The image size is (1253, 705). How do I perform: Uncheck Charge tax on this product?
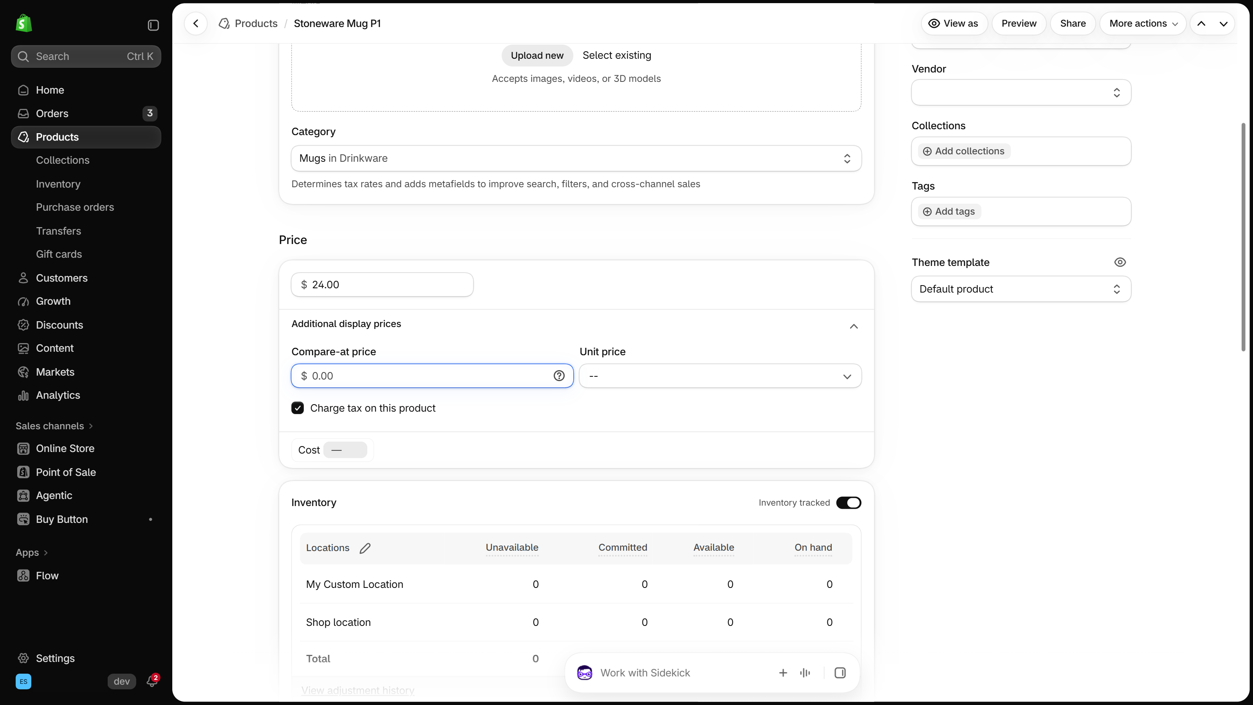point(298,408)
